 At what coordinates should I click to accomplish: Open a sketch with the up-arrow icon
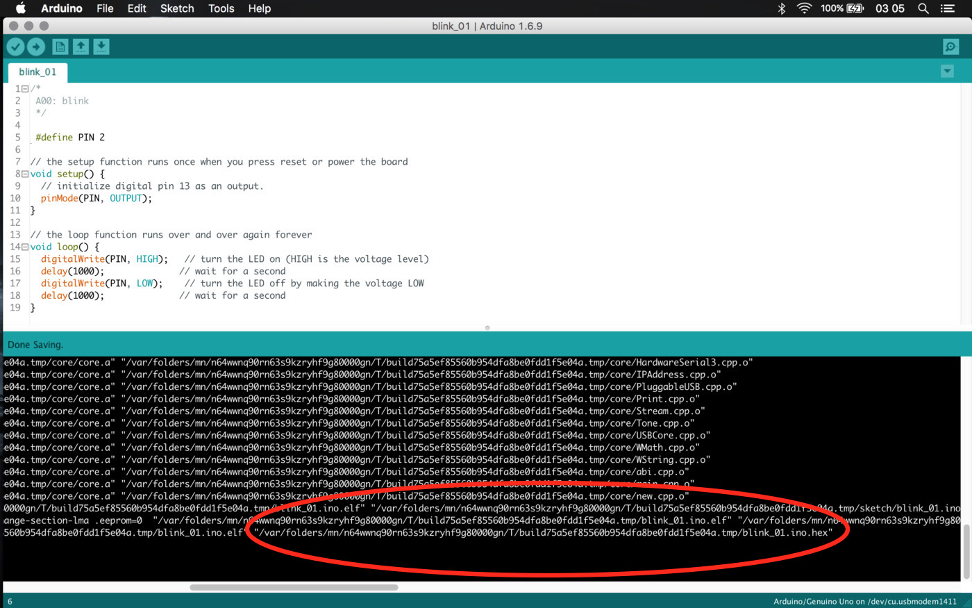[x=81, y=47]
